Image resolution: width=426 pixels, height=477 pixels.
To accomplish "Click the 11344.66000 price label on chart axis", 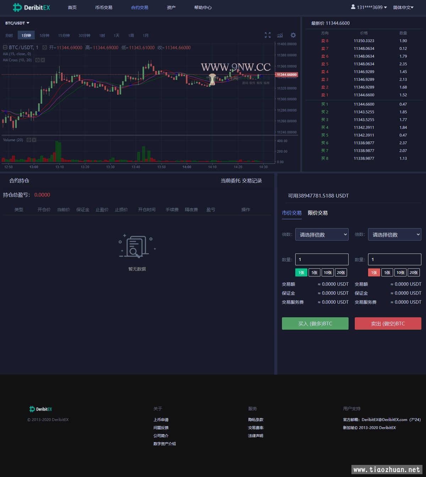I will point(287,75).
